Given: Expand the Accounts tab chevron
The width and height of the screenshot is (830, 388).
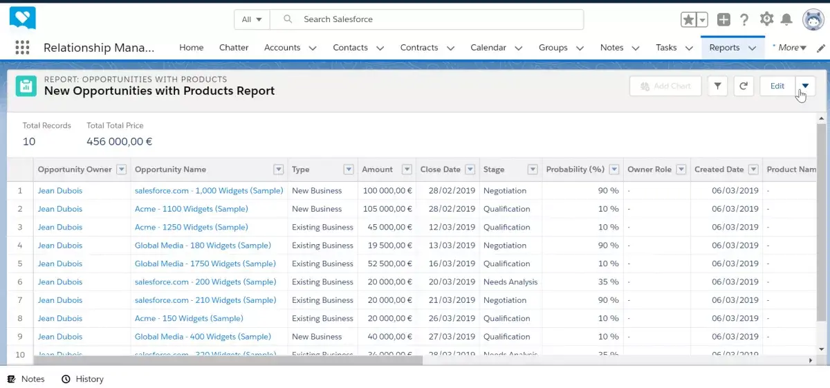Looking at the screenshot, I should point(313,48).
